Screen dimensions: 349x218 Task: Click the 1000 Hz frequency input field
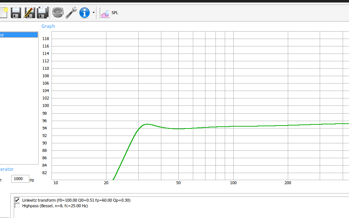[x=20, y=179]
